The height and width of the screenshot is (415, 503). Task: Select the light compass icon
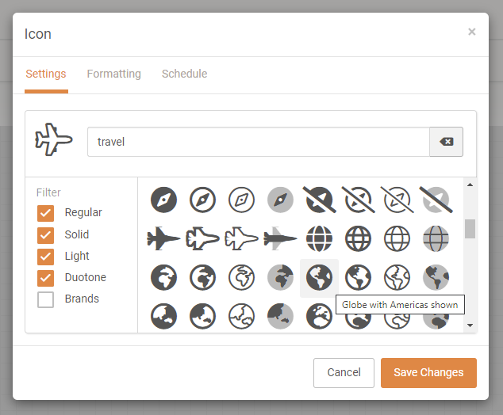click(x=241, y=200)
